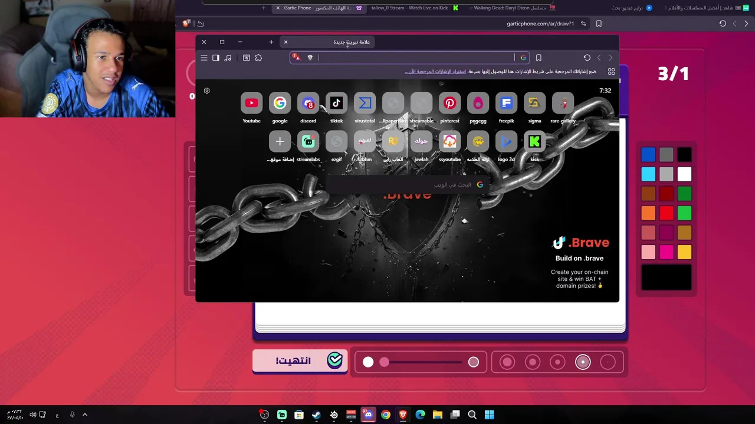Open the virustotal shortcut tile
Image resolution: width=755 pixels, height=424 pixels.
pyautogui.click(x=365, y=104)
